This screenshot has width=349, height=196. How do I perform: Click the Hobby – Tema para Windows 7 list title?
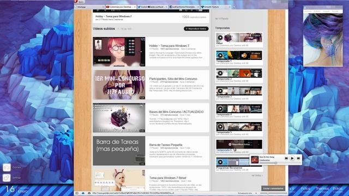coord(169,46)
